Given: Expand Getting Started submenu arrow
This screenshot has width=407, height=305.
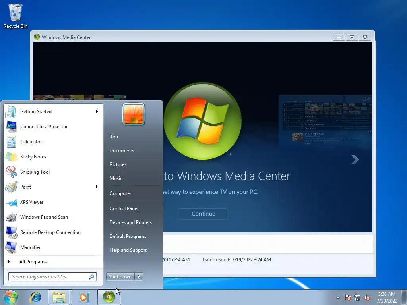Looking at the screenshot, I should [97, 112].
